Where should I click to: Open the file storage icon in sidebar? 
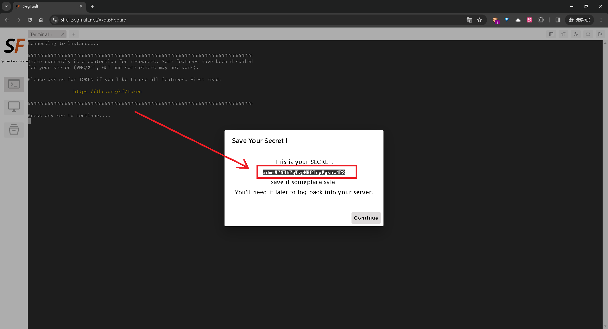coord(14,129)
